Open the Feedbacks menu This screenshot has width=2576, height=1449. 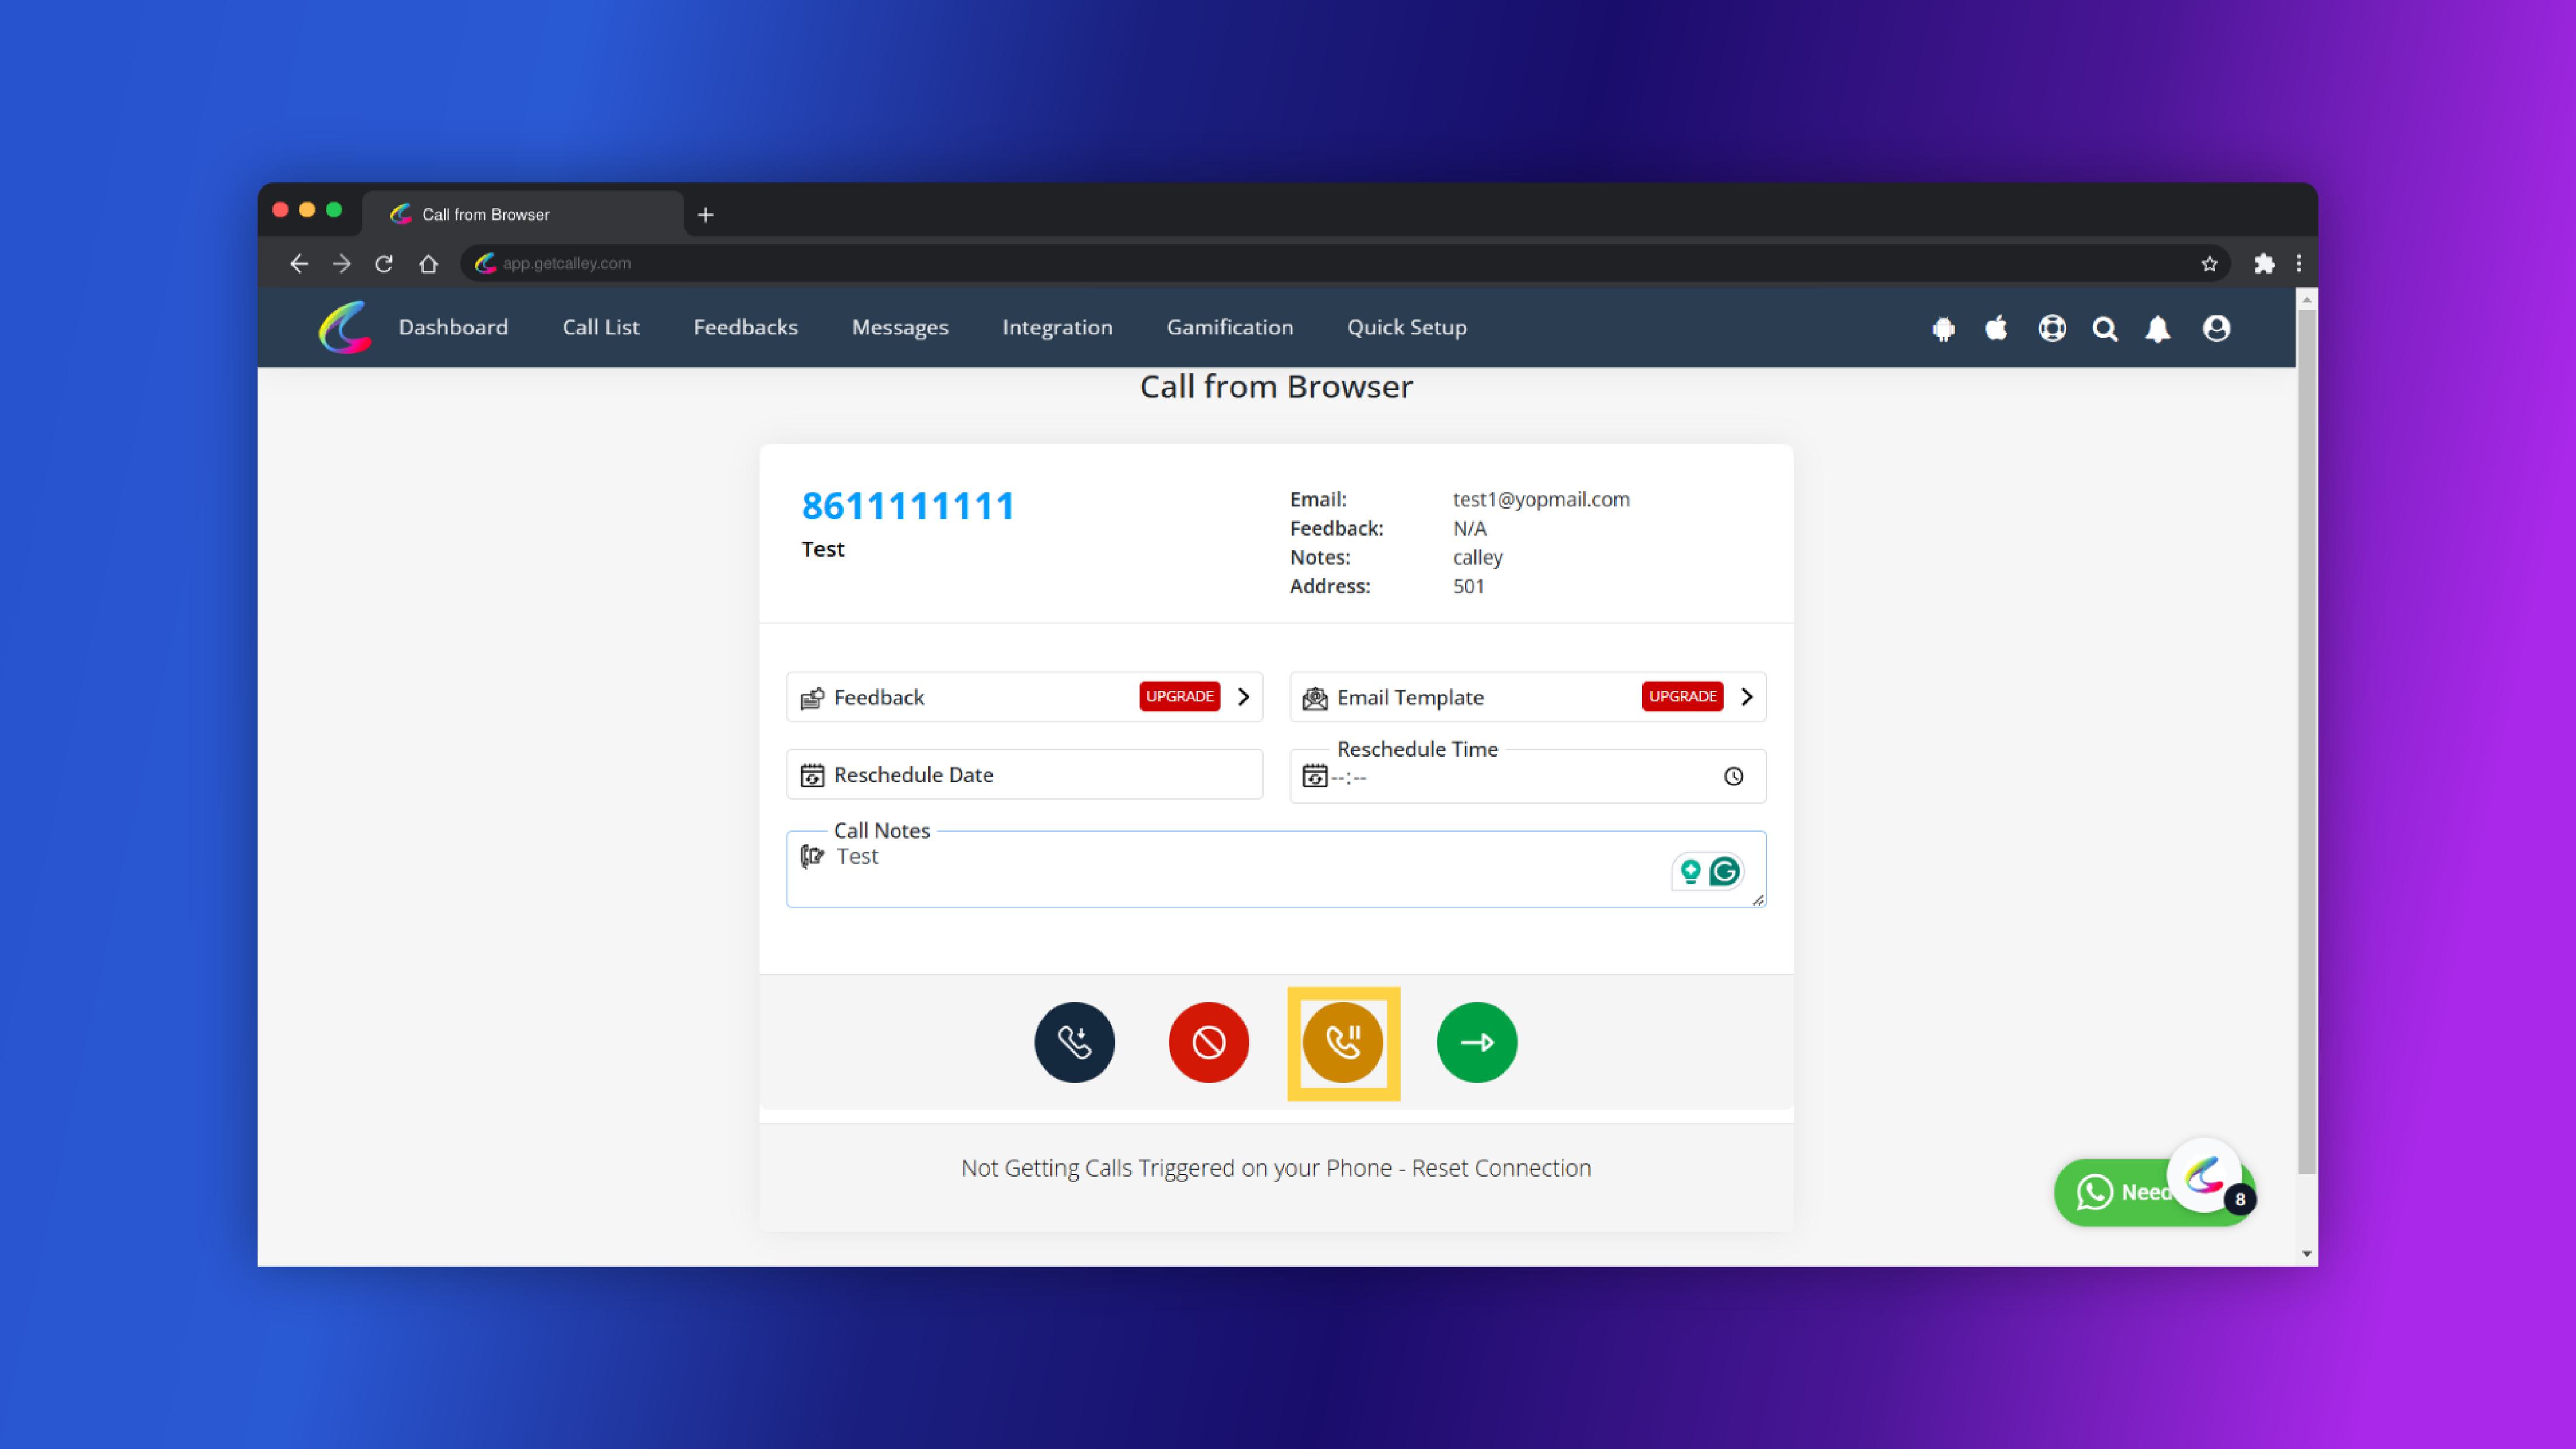(745, 327)
